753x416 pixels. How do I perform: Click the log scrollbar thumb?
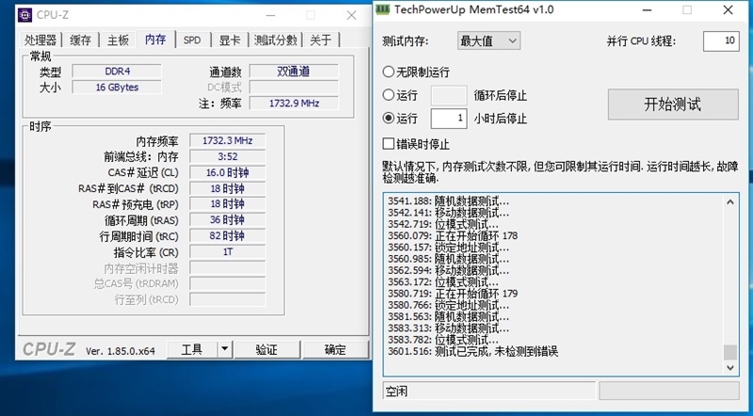pos(730,352)
